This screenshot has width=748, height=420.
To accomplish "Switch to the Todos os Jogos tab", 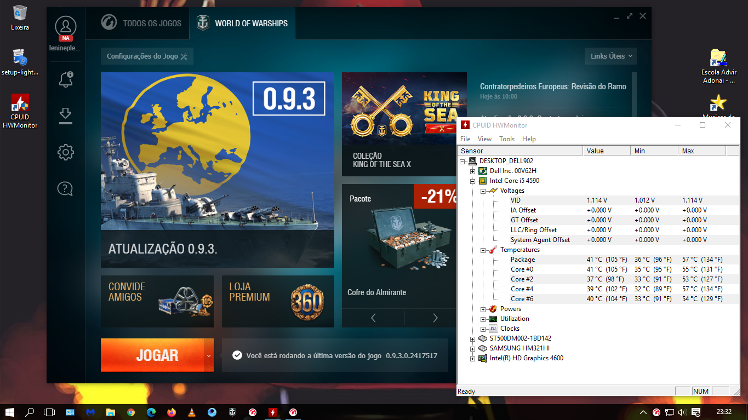I will [x=142, y=24].
